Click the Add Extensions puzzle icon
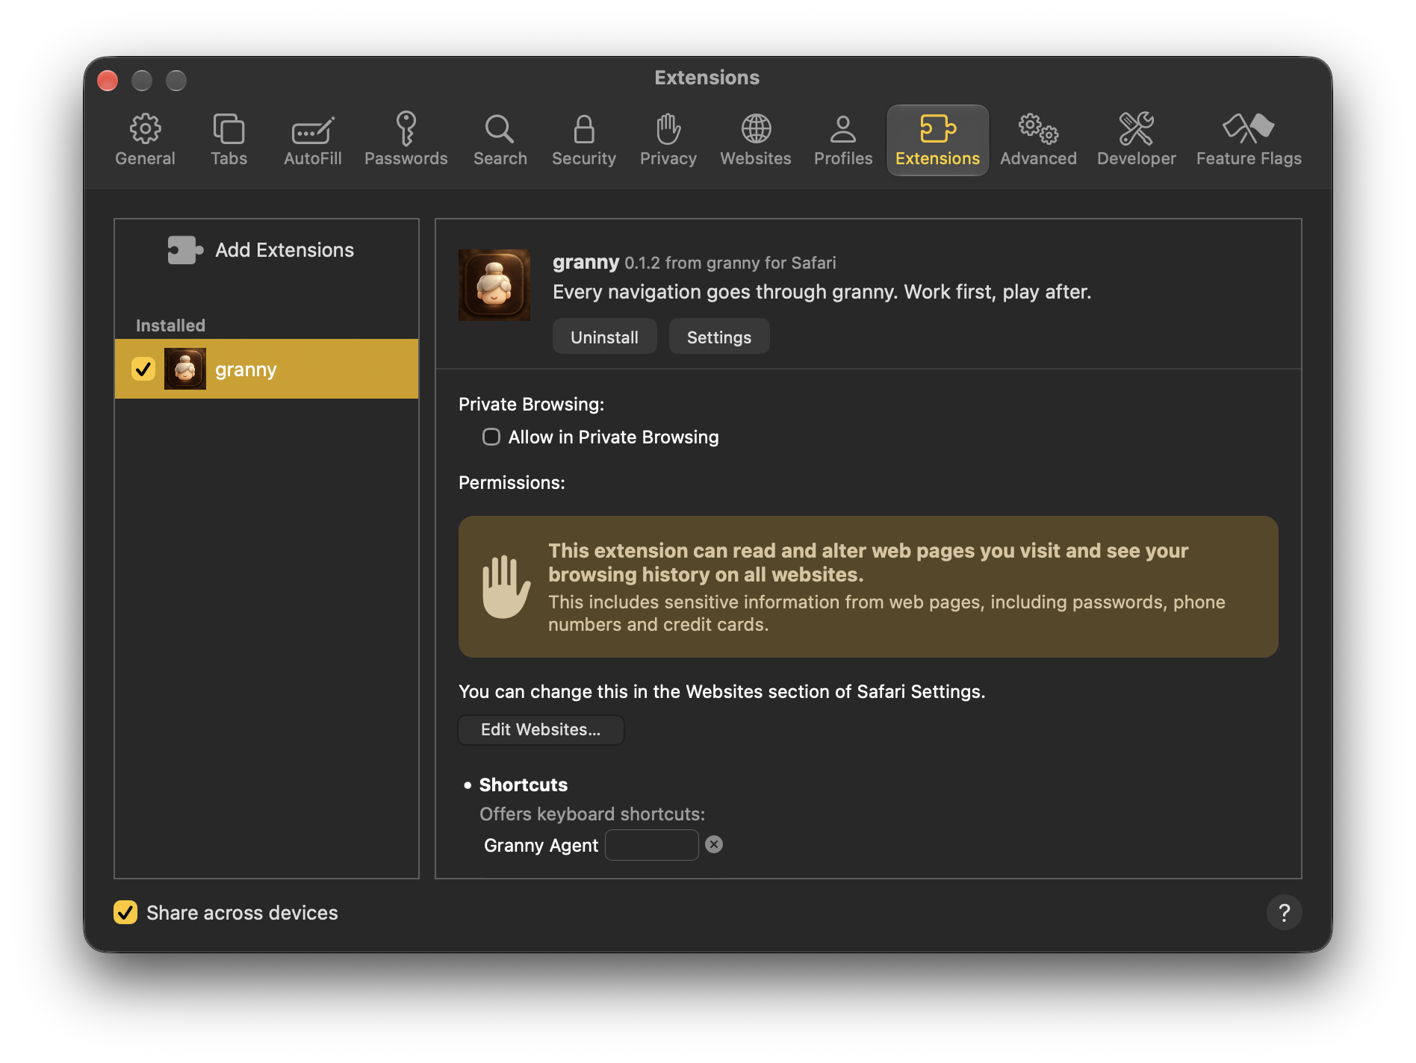The width and height of the screenshot is (1416, 1063). 185,250
